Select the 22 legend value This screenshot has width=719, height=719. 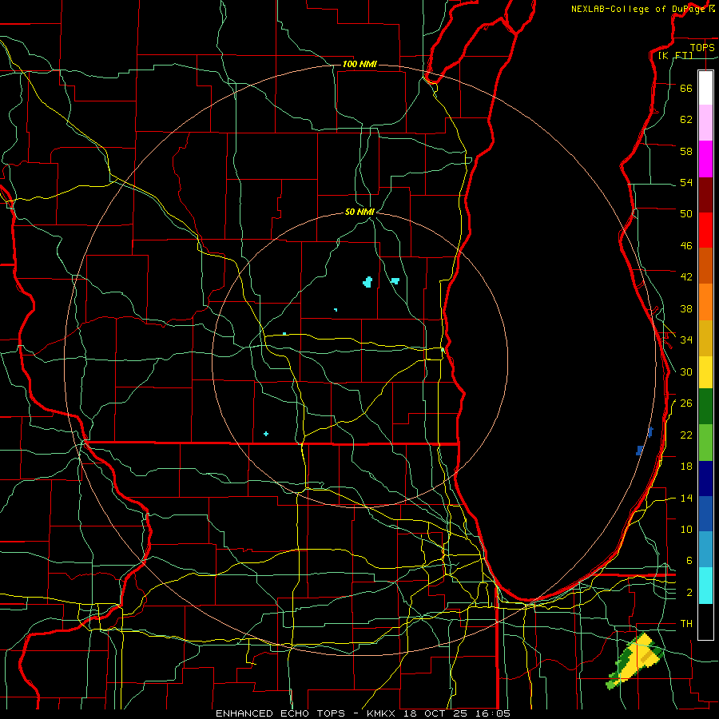coord(686,435)
